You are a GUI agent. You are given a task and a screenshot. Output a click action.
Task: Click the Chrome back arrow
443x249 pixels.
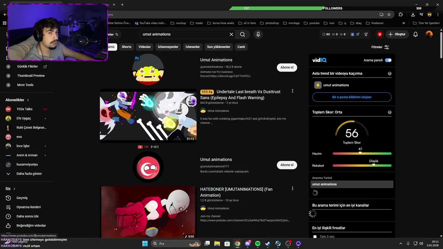click(4, 15)
